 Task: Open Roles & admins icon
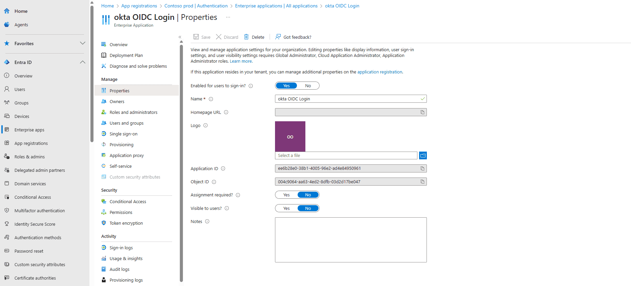[x=7, y=157]
